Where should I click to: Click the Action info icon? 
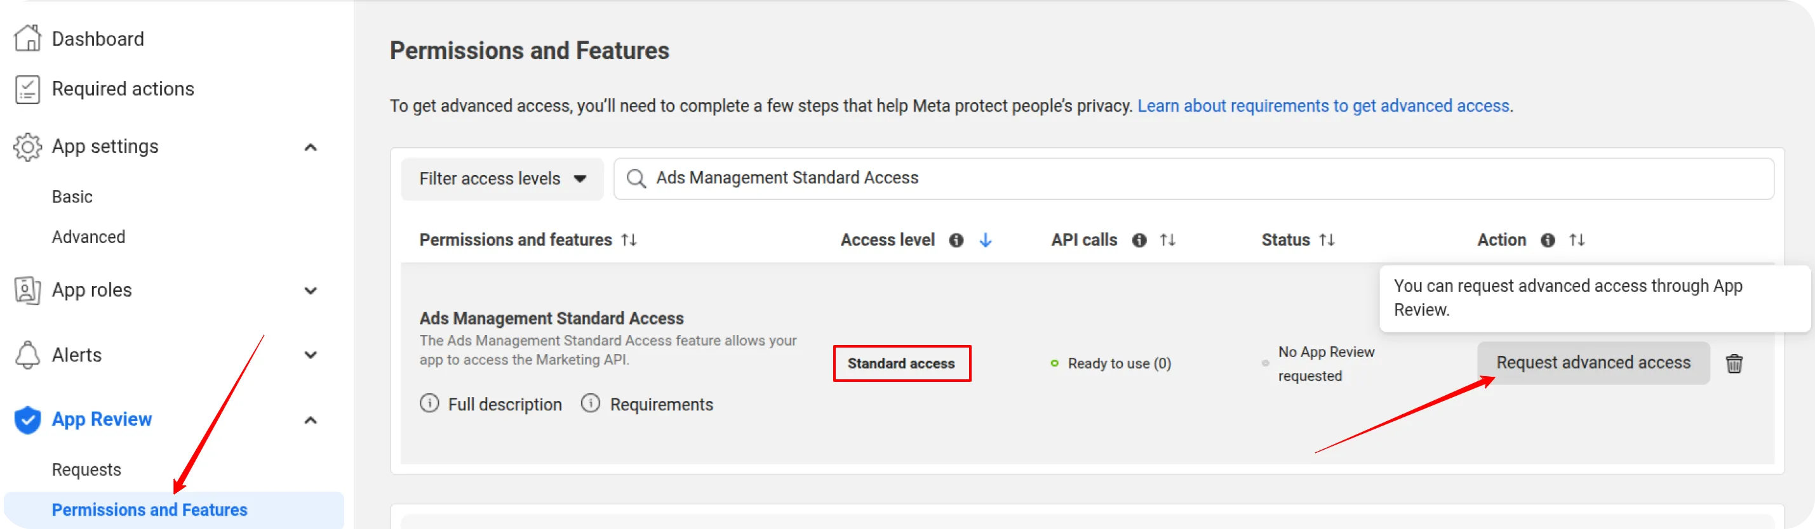(1548, 240)
